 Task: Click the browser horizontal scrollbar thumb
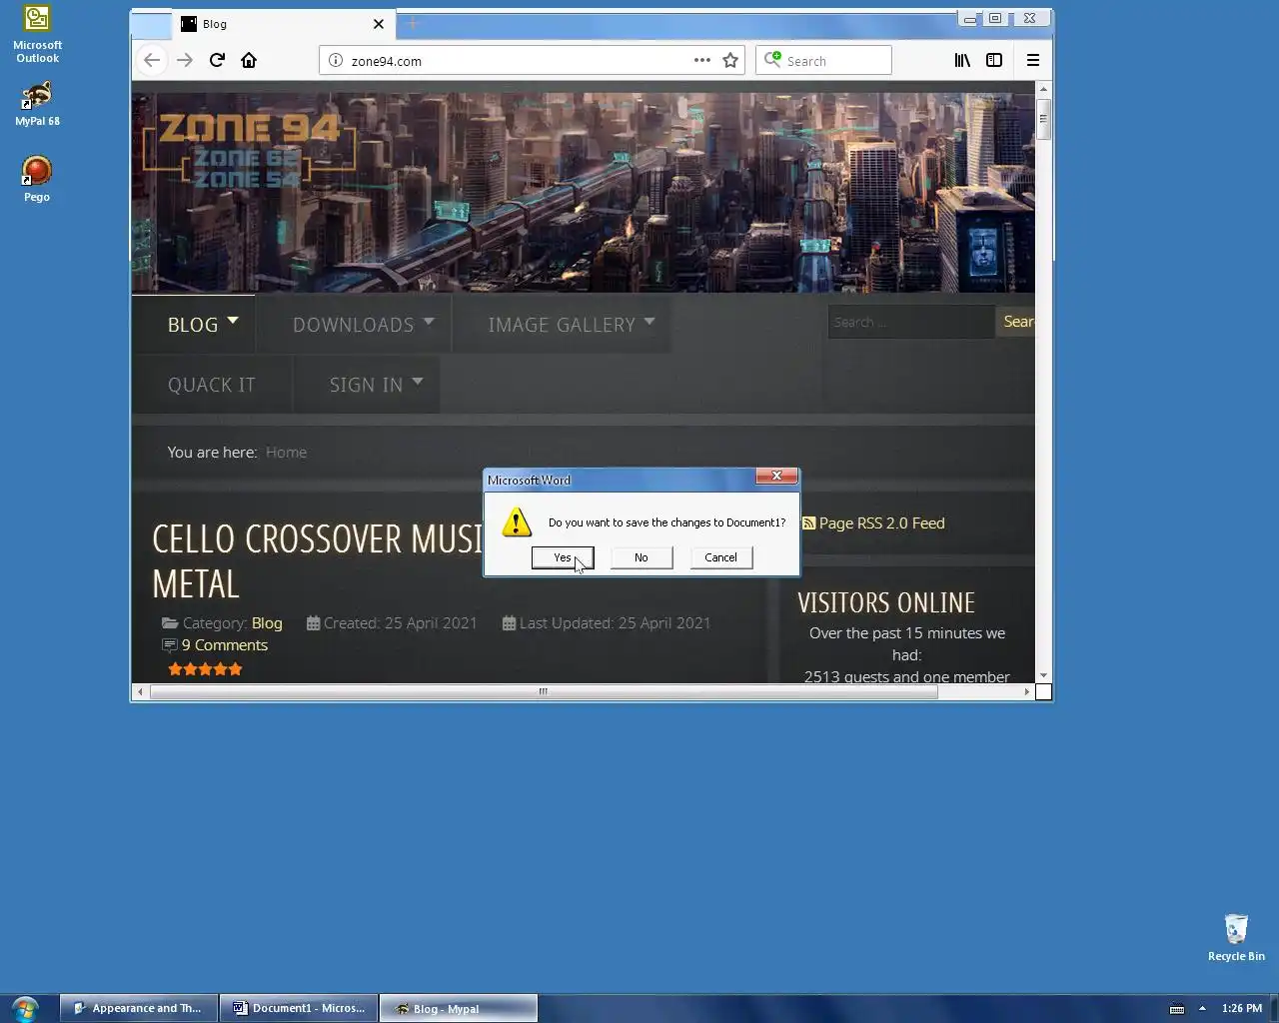pos(544,691)
